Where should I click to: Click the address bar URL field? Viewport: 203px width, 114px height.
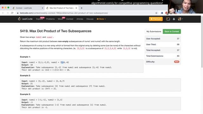point(85,13)
